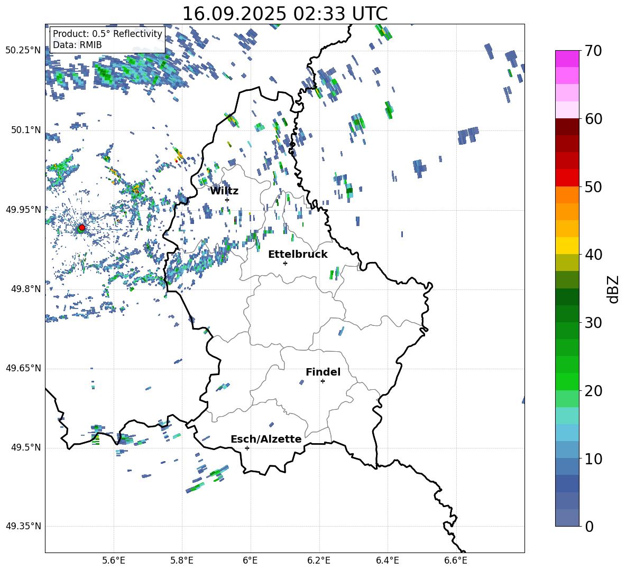This screenshot has width=626, height=571.
Task: Click the colorbar tick label 30
Action: [x=593, y=323]
